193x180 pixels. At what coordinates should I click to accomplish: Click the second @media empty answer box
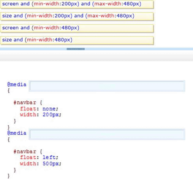[107, 134]
